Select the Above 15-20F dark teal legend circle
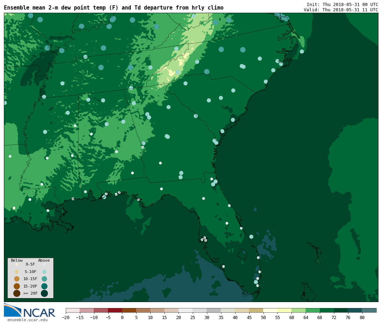 (x=44, y=286)
